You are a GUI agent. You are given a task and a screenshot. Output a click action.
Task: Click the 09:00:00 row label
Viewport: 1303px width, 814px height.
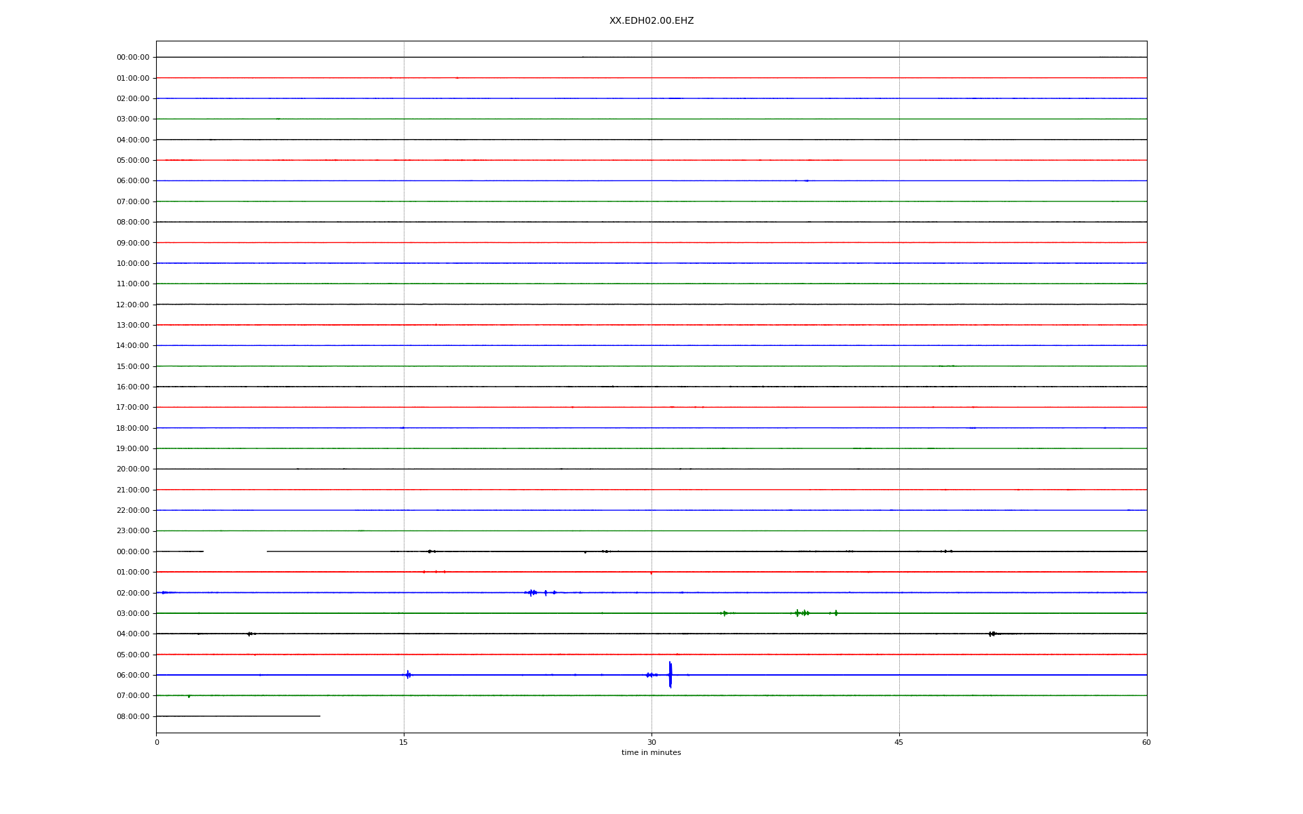pyautogui.click(x=132, y=243)
